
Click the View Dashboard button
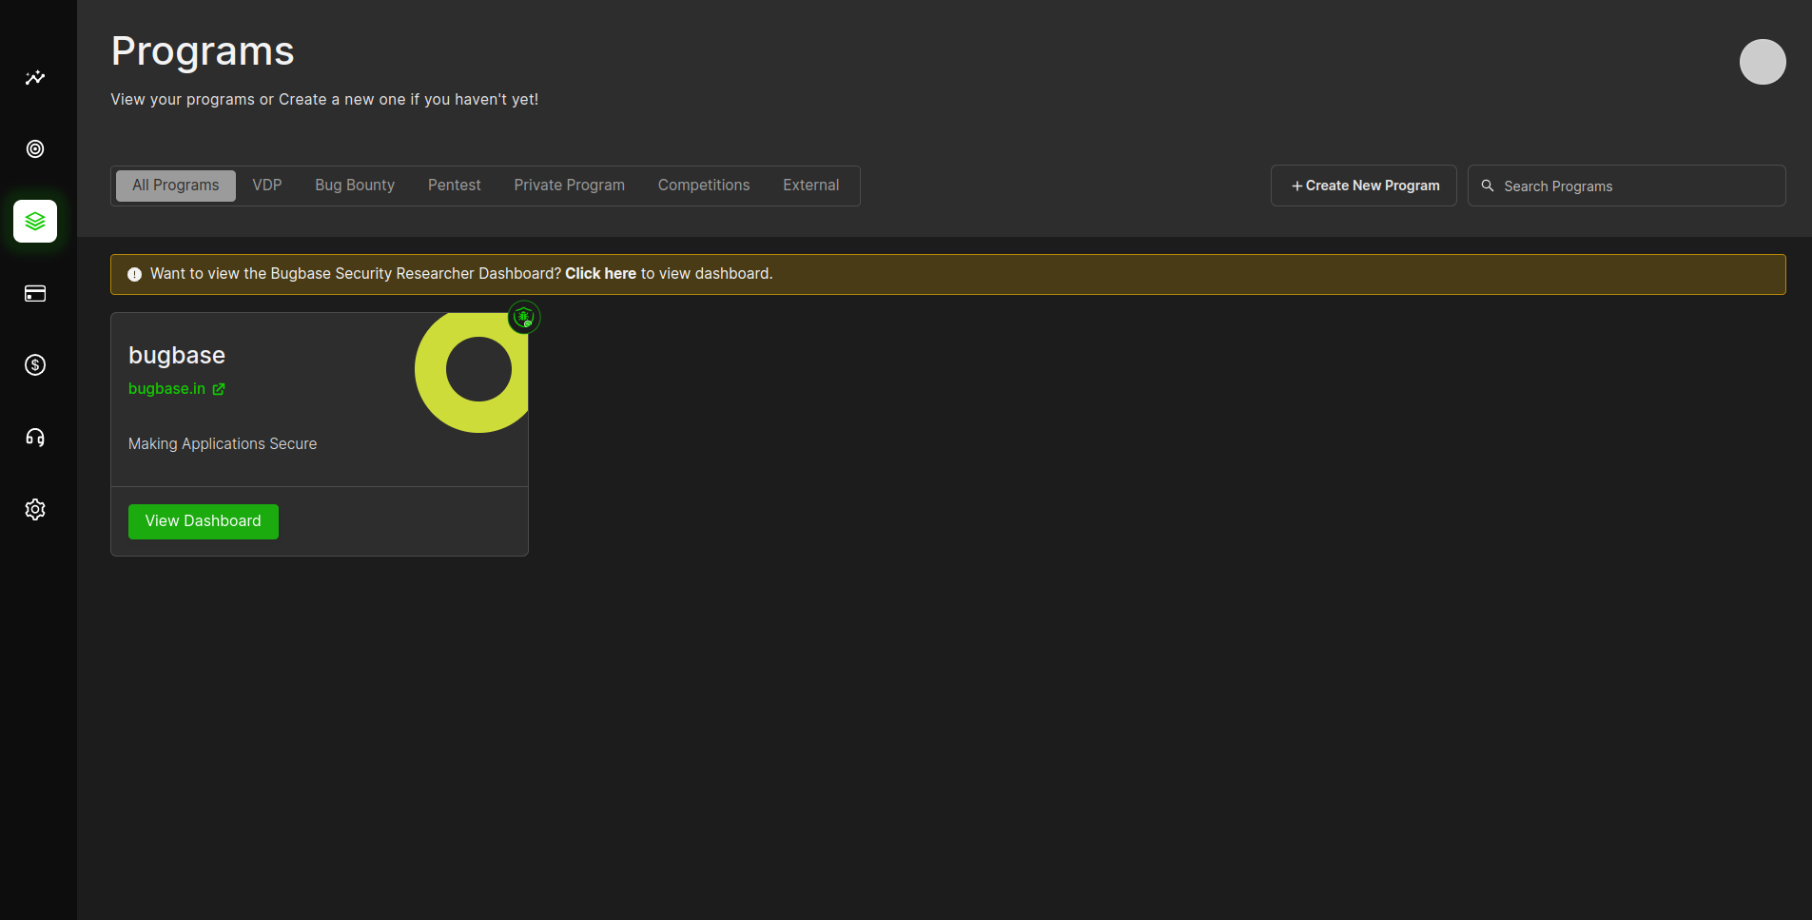click(x=204, y=521)
